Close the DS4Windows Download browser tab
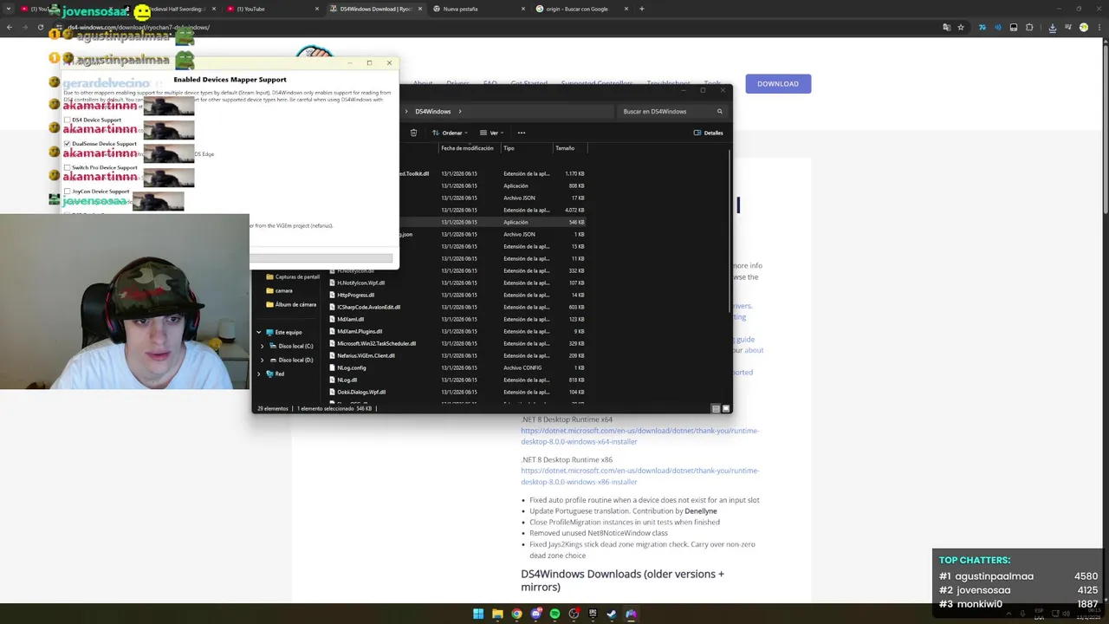Viewport: 1109px width, 624px height. 420,9
